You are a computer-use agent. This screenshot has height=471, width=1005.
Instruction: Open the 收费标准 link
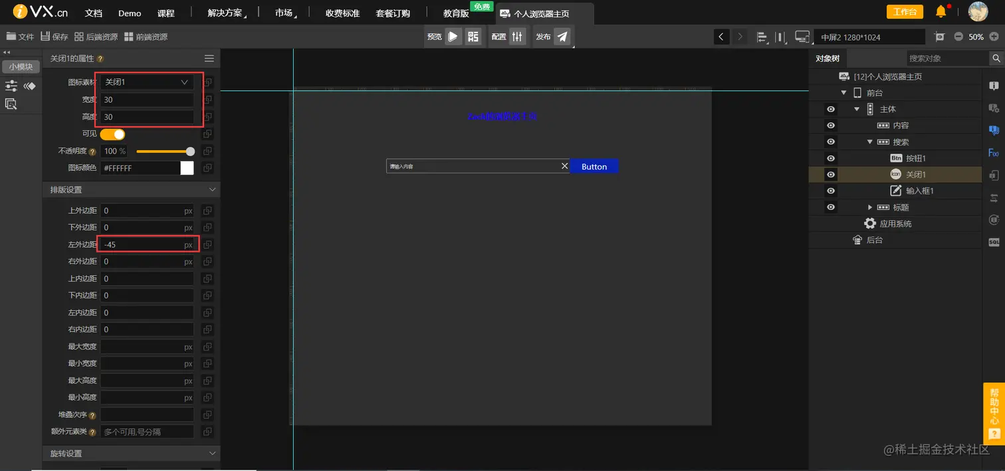click(x=342, y=13)
